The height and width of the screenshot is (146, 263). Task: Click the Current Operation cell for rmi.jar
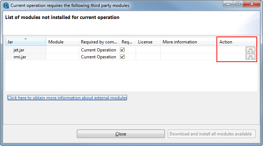tap(98, 57)
